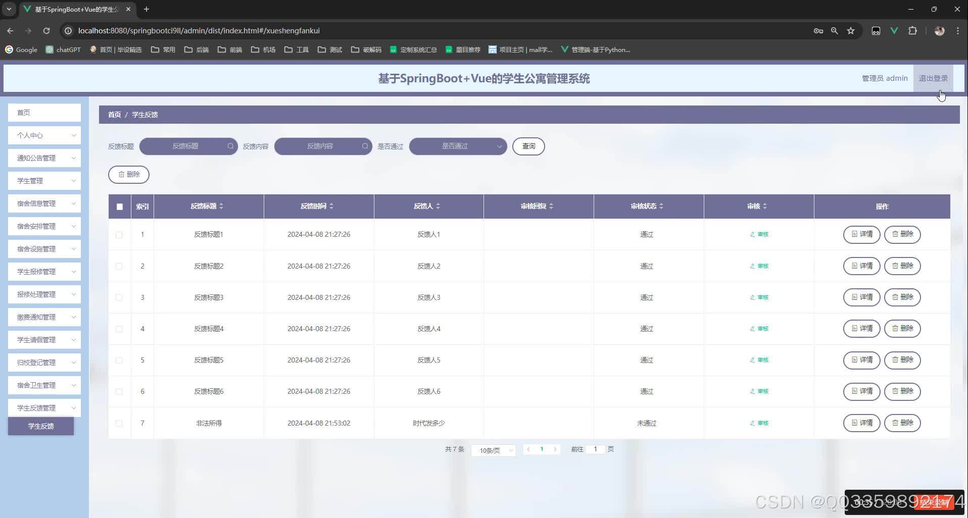Expand 通知公告管理 sidebar menu
968x518 pixels.
point(44,158)
